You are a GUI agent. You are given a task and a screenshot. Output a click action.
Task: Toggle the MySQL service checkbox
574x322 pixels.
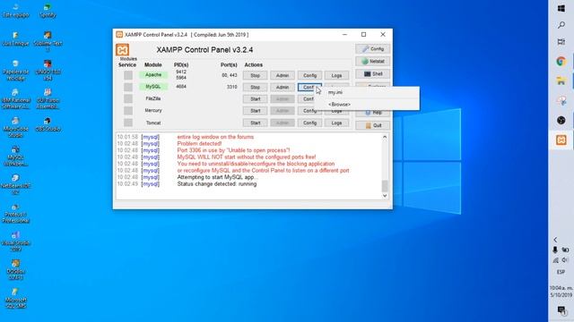tap(128, 87)
